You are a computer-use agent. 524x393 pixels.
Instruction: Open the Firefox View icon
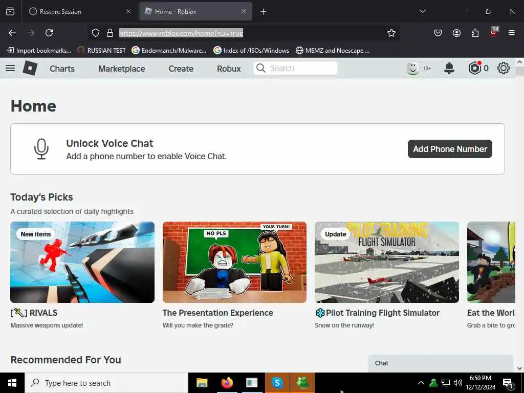click(10, 12)
